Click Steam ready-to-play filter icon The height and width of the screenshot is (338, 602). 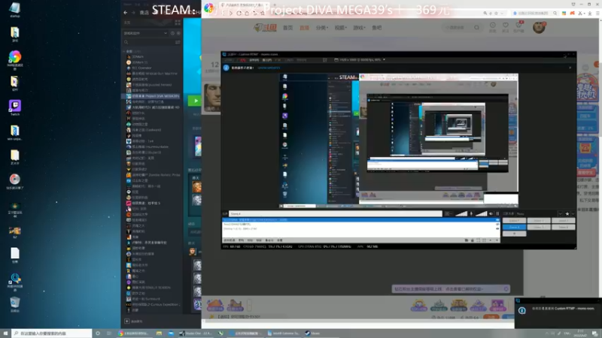click(178, 33)
